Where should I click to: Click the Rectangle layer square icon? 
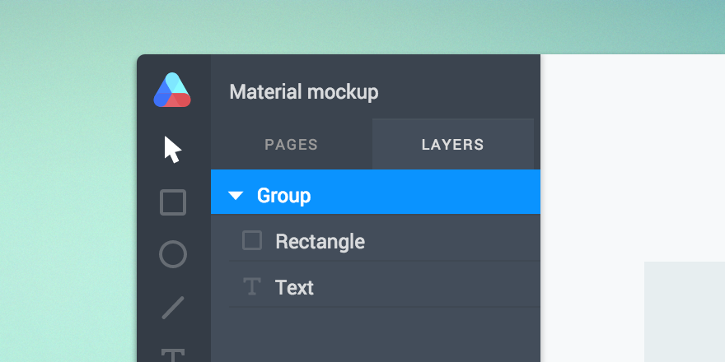coord(252,240)
